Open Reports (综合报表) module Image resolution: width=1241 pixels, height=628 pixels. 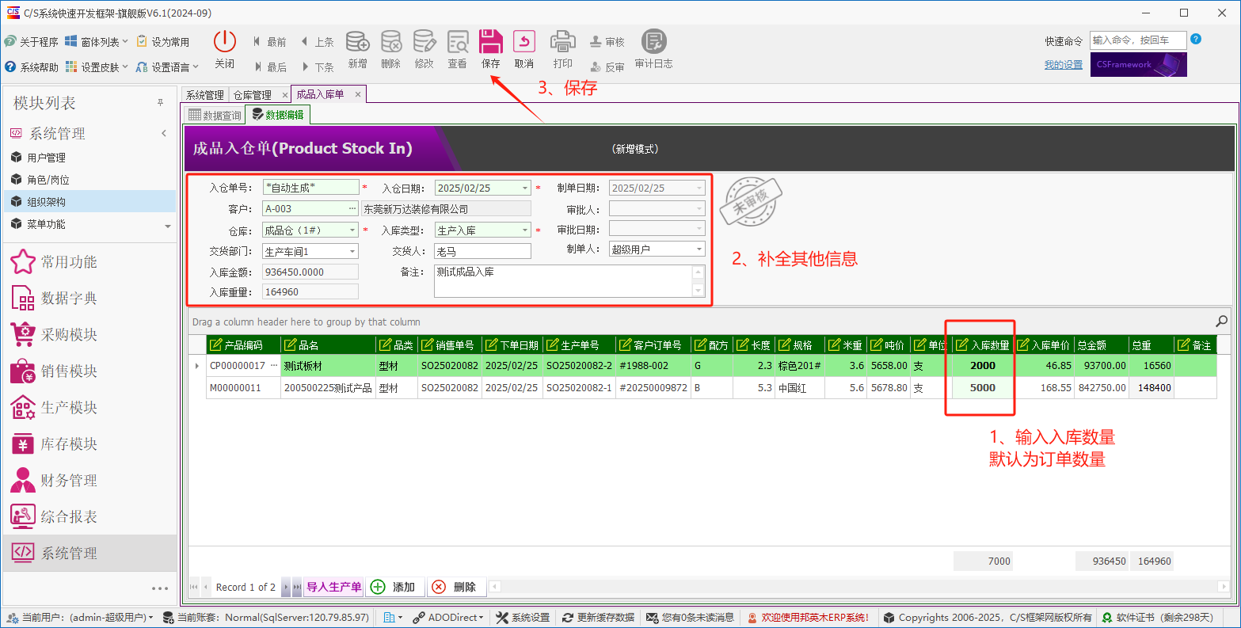(x=89, y=516)
